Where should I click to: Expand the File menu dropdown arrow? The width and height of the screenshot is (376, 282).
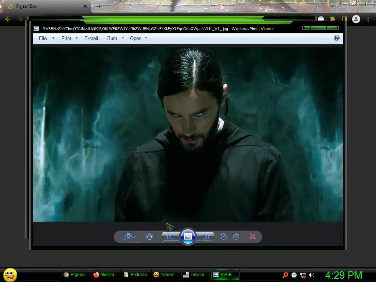pyautogui.click(x=53, y=38)
